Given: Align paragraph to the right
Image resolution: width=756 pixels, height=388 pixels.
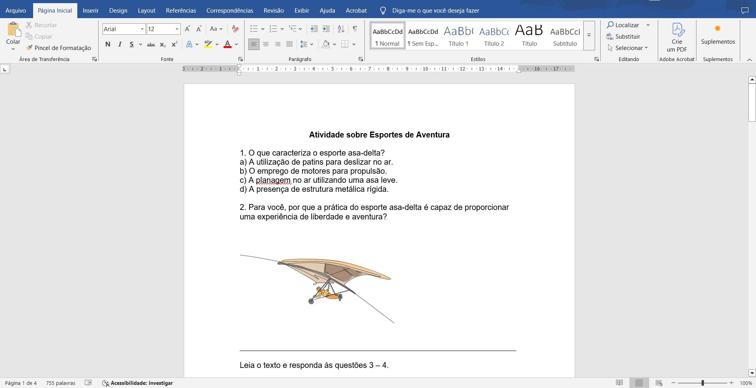Looking at the screenshot, I should (x=278, y=44).
